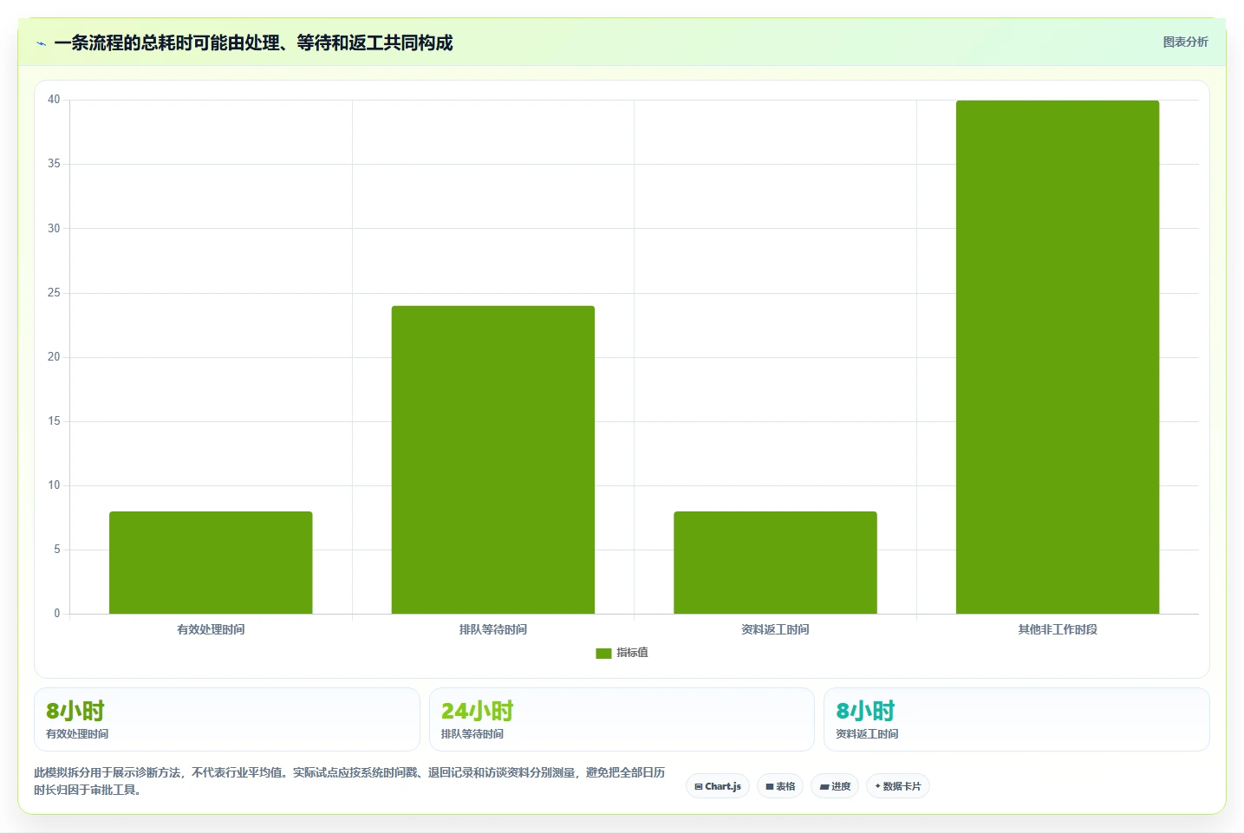Click the y-axis value 25

pos(54,293)
